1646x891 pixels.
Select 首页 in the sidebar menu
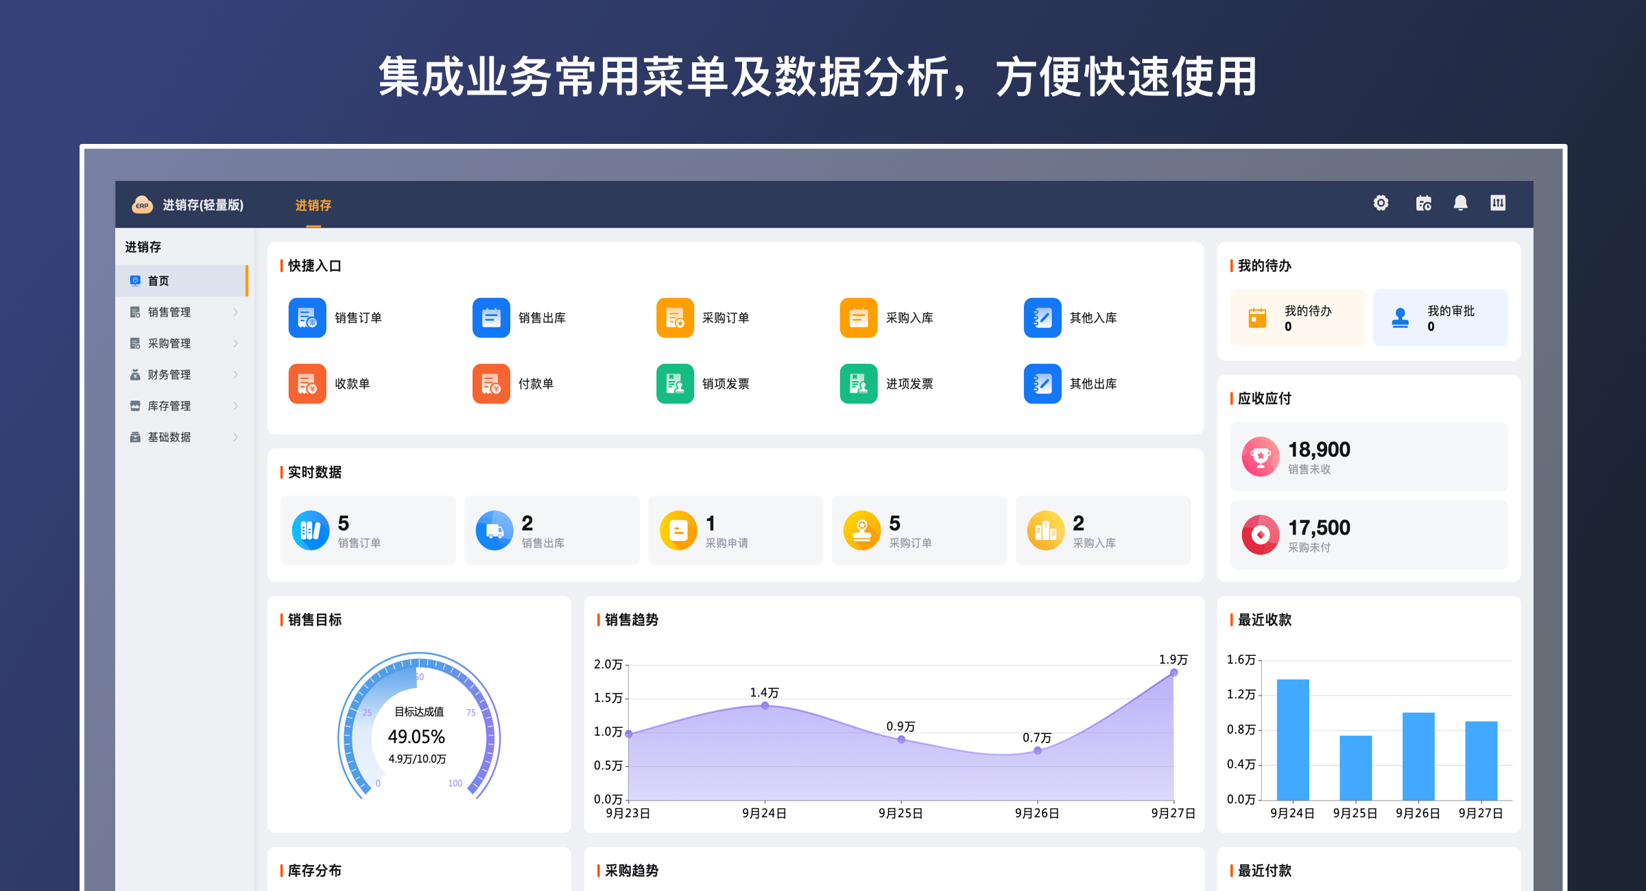tap(158, 280)
